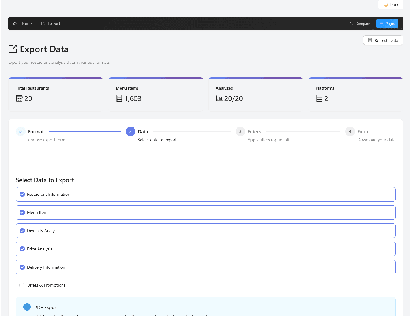Jump to step 3 Filters
The height and width of the screenshot is (316, 412).
[x=240, y=132]
